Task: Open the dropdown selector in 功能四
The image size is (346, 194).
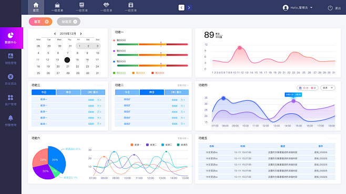Action: [x=328, y=88]
